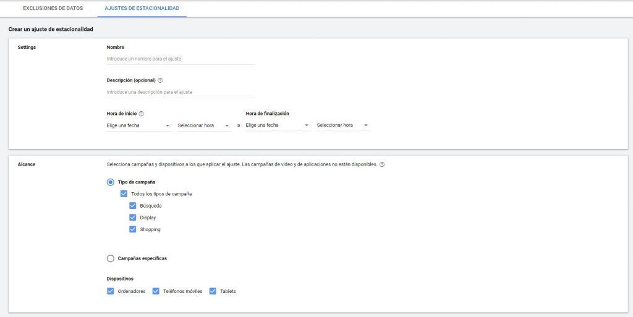Click Todos los tipos de campaña label
Viewport: 633px width, 317px height.
(x=161, y=194)
